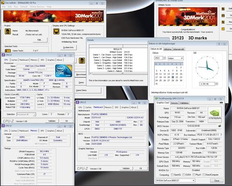Image resolution: width=232 pixels, height=186 pixels.
Task: Click the Edit button in the Project section
Action: tap(40, 40)
